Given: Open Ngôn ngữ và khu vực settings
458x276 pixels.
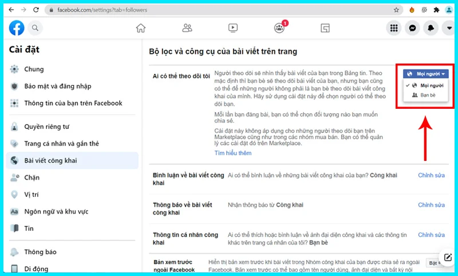Looking at the screenshot, I should pyautogui.click(x=72, y=211).
